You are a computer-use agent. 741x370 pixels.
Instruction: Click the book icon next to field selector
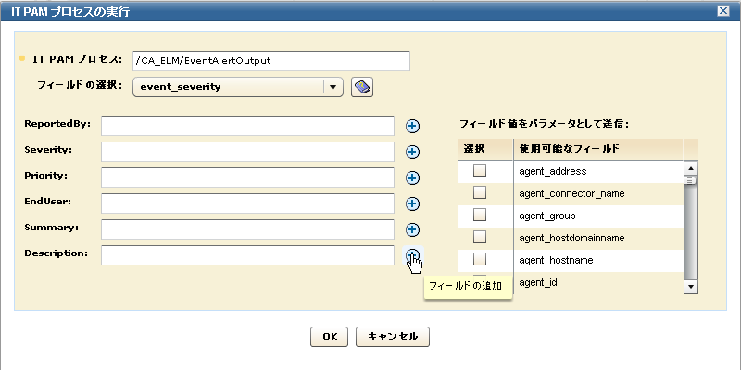pos(362,87)
